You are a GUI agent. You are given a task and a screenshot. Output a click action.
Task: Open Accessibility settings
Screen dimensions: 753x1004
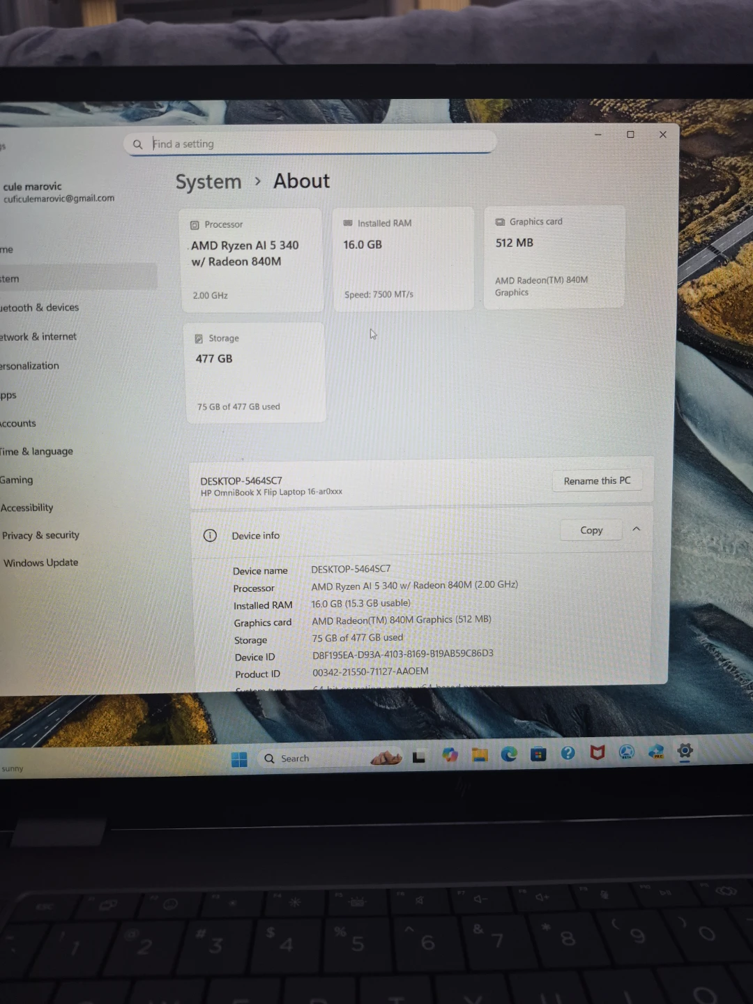point(26,508)
